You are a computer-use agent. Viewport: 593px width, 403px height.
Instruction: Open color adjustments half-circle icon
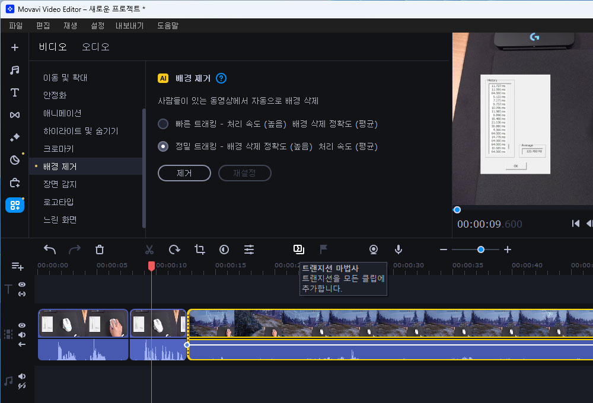click(x=224, y=250)
